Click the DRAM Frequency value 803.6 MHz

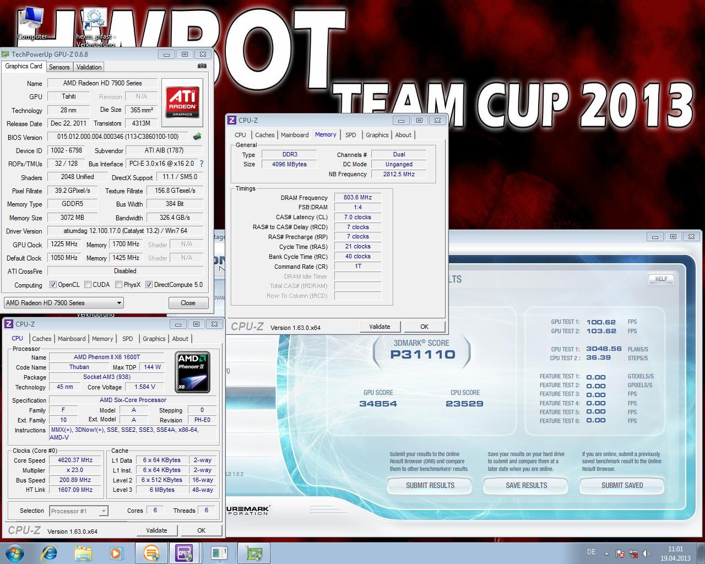pyautogui.click(x=357, y=197)
